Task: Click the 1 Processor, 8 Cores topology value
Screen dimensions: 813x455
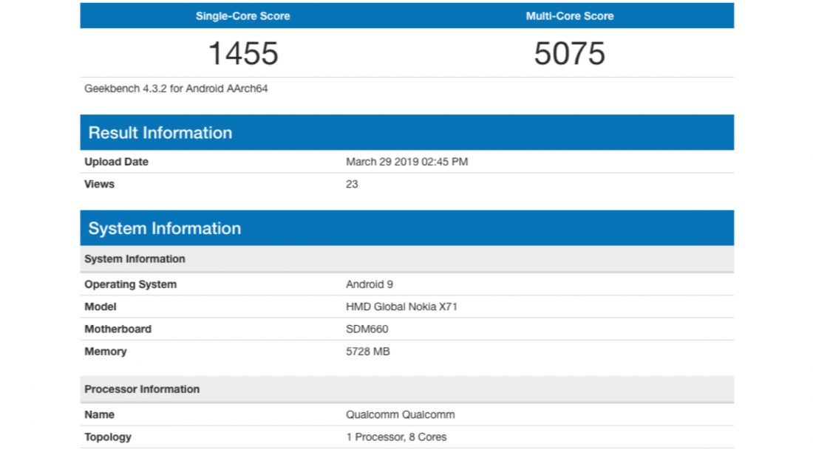Action: 396,437
